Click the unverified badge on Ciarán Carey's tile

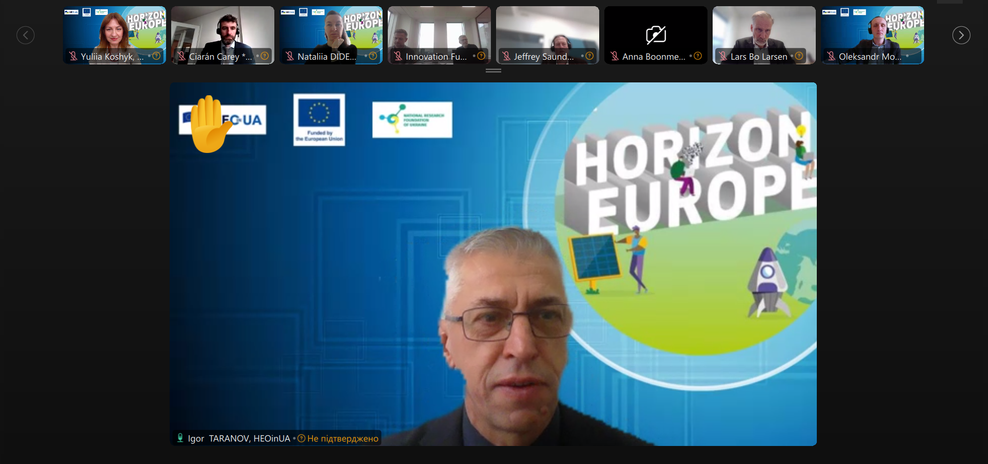(x=265, y=56)
